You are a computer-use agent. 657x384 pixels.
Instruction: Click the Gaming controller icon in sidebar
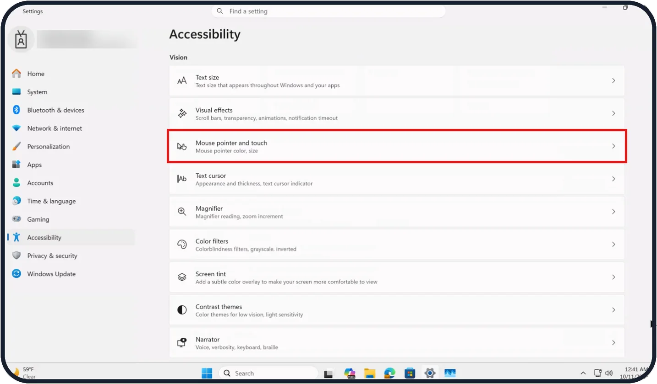(16, 219)
